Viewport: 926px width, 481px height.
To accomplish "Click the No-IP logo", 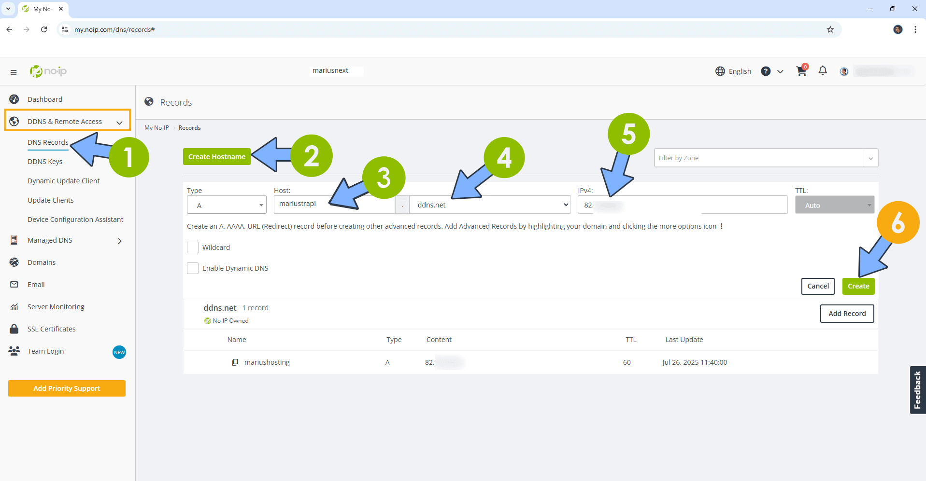I will pyautogui.click(x=48, y=71).
